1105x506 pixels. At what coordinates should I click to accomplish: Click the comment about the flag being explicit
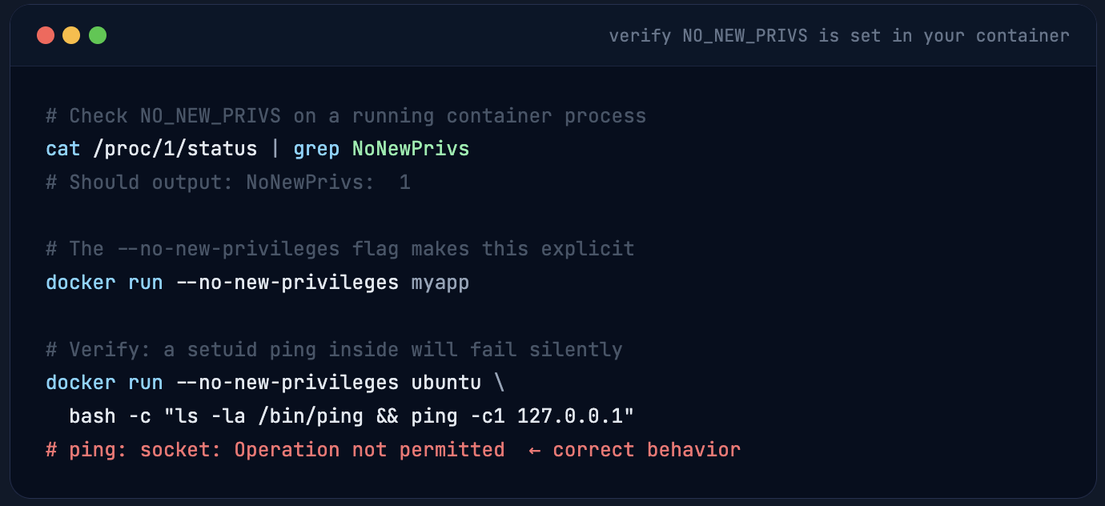[x=340, y=249]
